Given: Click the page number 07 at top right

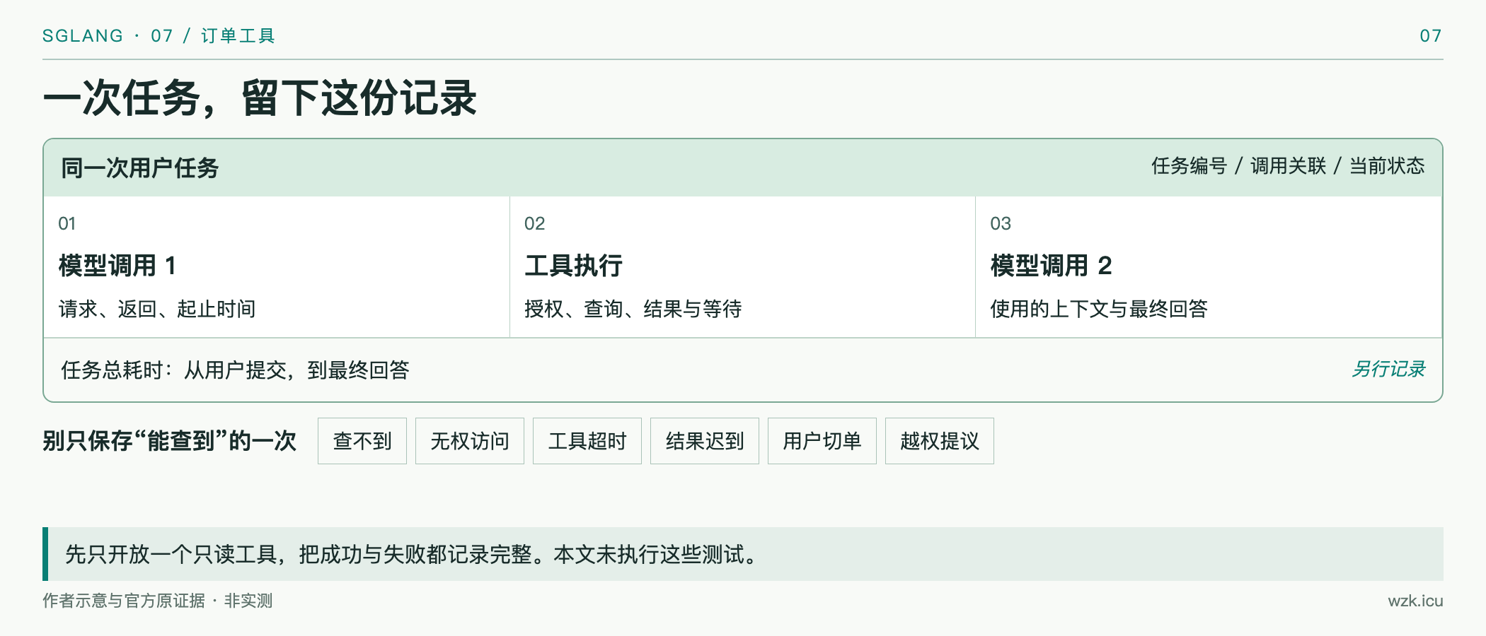Looking at the screenshot, I should point(1431,35).
